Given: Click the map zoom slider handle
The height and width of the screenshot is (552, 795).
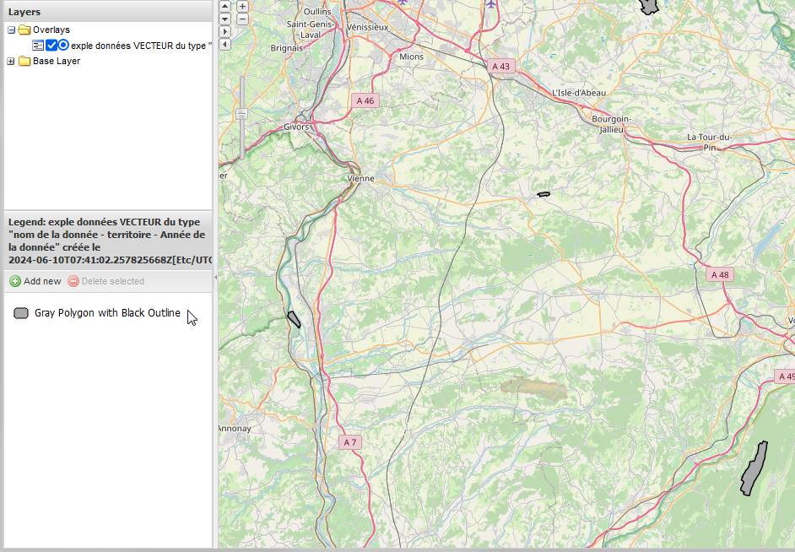Looking at the screenshot, I should coord(241,113).
